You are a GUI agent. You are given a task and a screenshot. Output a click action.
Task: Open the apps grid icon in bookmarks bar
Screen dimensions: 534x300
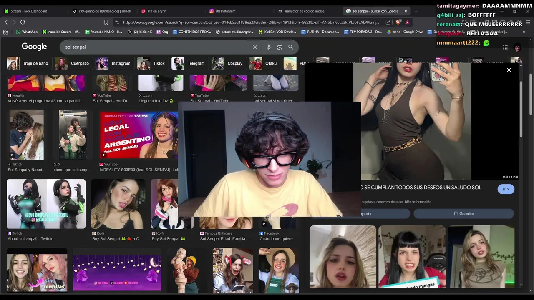[x=5, y=32]
